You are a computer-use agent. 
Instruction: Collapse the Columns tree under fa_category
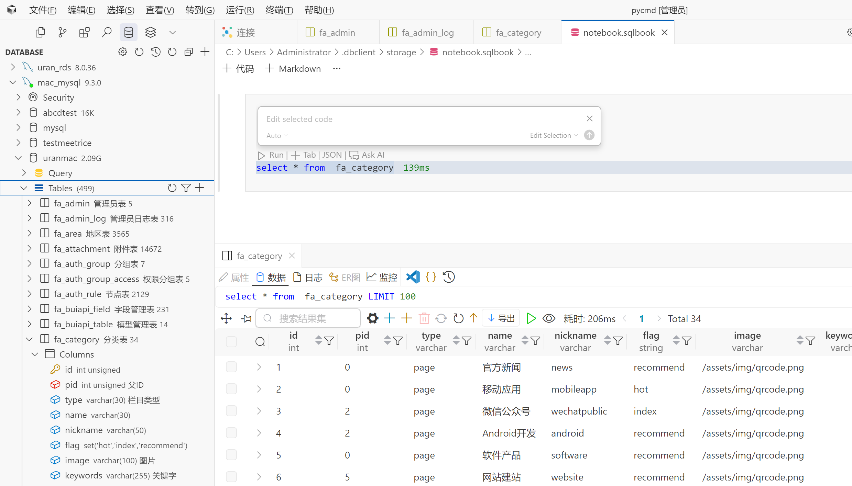point(35,354)
